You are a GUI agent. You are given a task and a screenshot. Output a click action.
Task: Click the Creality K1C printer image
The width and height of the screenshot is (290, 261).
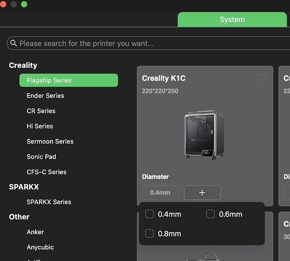click(205, 135)
